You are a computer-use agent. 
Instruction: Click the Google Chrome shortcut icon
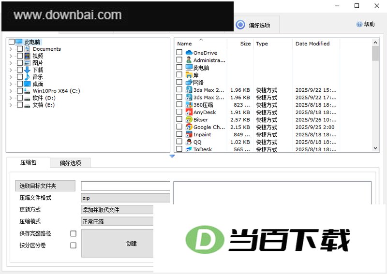pyautogui.click(x=189, y=127)
